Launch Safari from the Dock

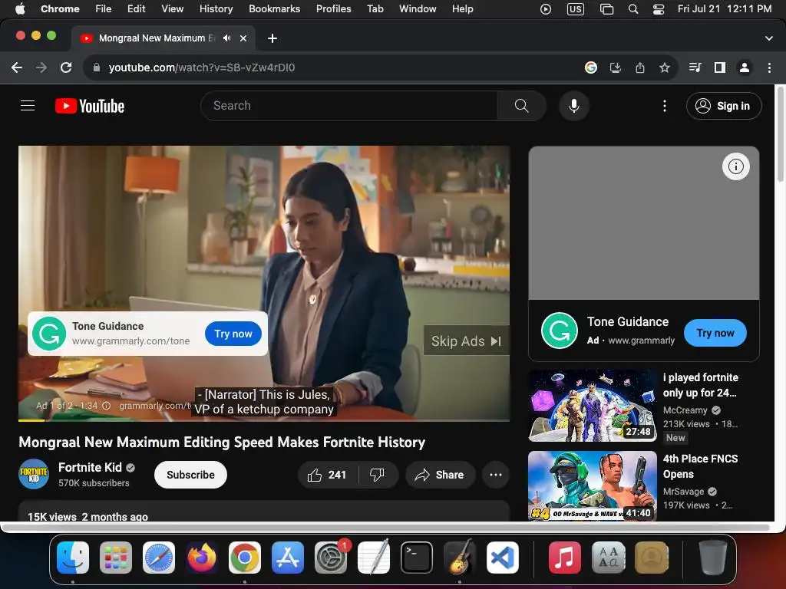coord(159,558)
